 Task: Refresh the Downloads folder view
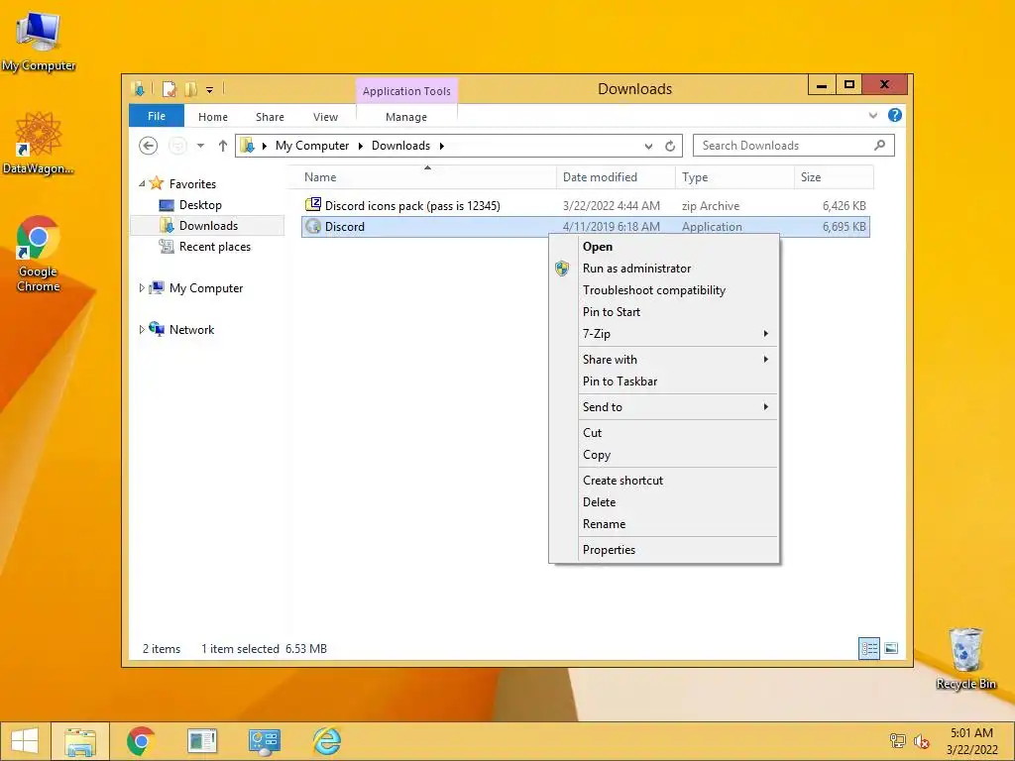(670, 147)
